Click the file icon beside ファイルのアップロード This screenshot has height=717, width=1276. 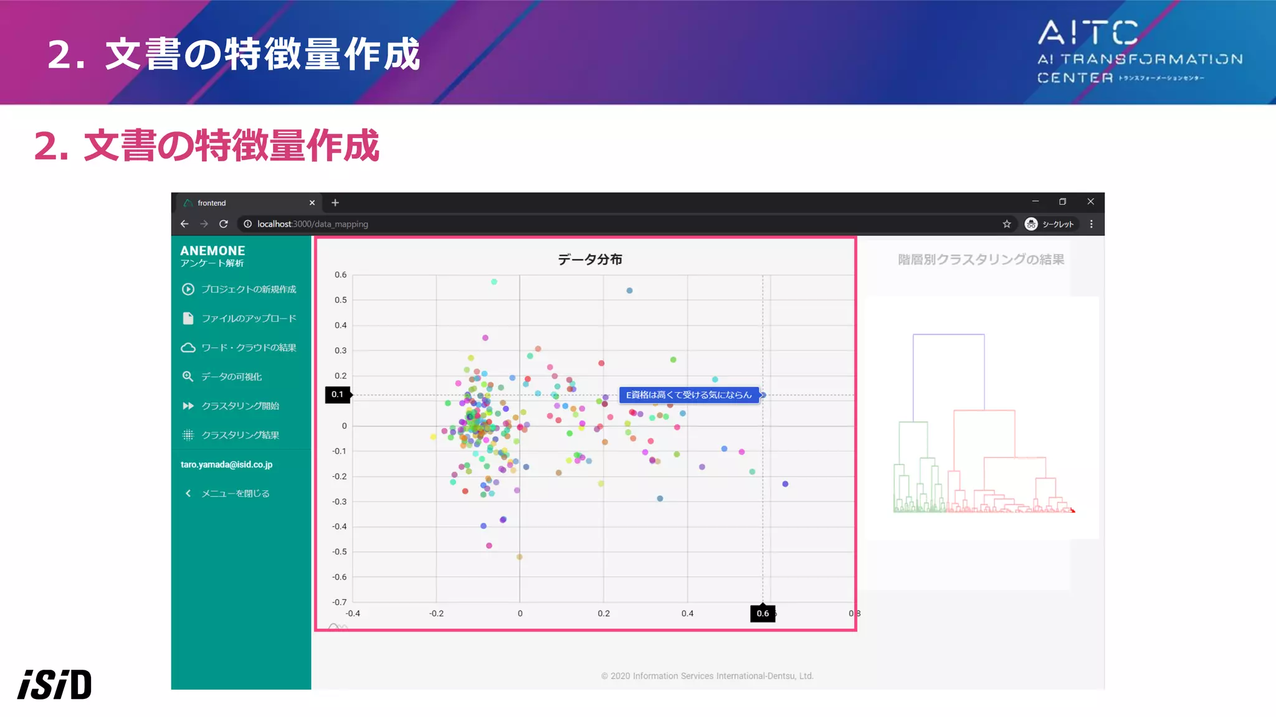pos(188,319)
